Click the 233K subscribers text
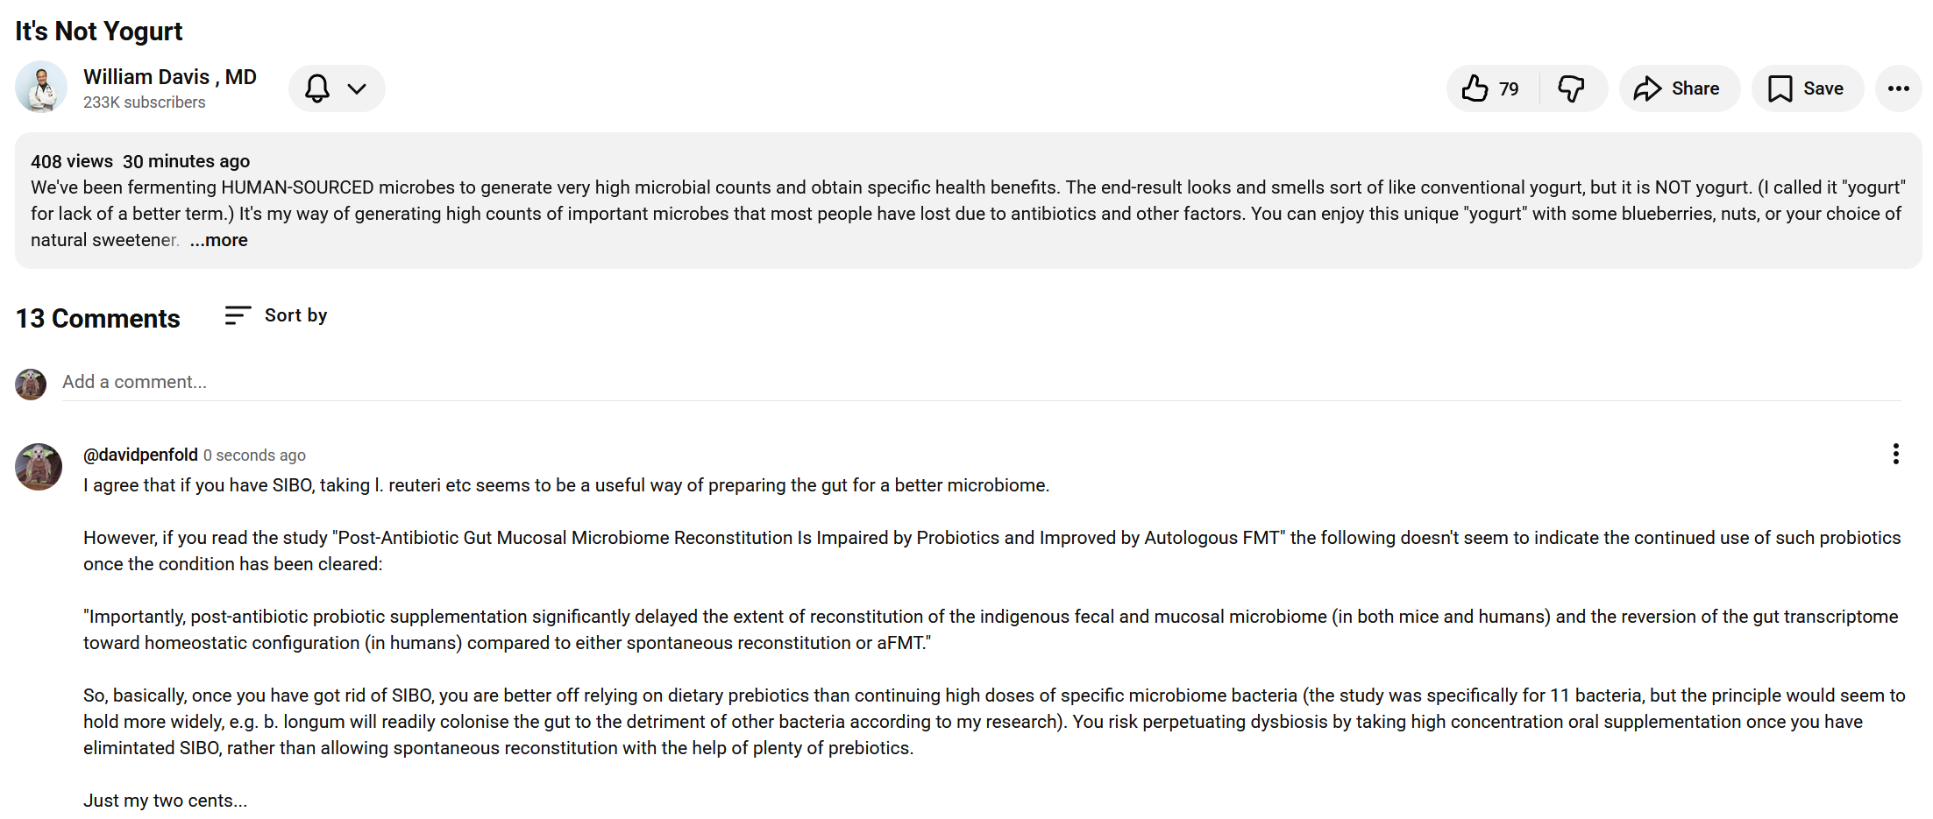Image resolution: width=1933 pixels, height=819 pixels. (145, 102)
